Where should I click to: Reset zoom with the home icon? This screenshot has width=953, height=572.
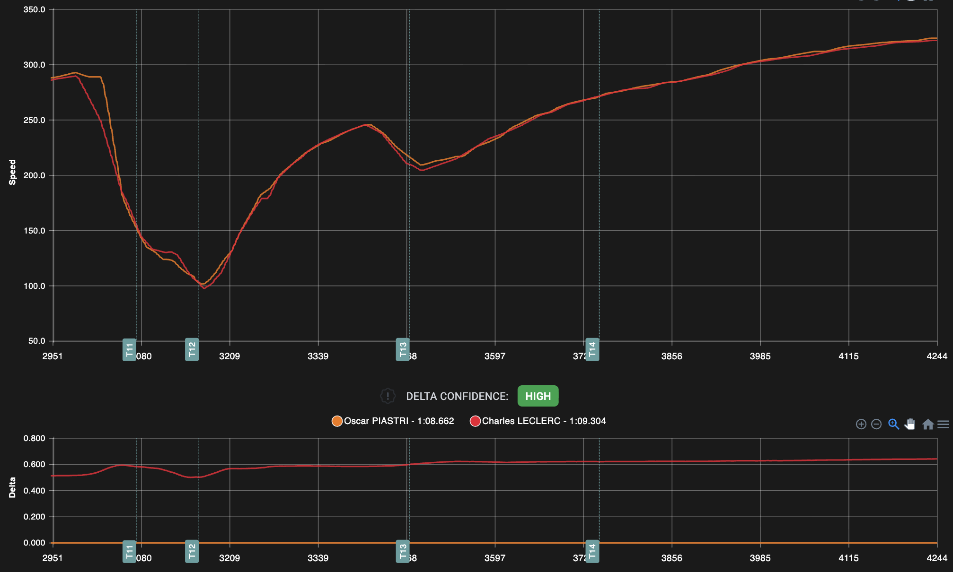click(x=928, y=424)
